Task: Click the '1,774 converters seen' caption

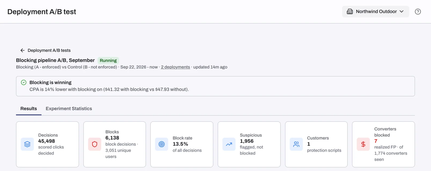Action: tap(391, 156)
